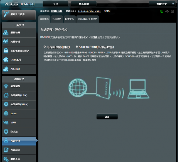Click the 網路地圖 network map icon
This screenshot has height=162, width=178.
(6, 33)
